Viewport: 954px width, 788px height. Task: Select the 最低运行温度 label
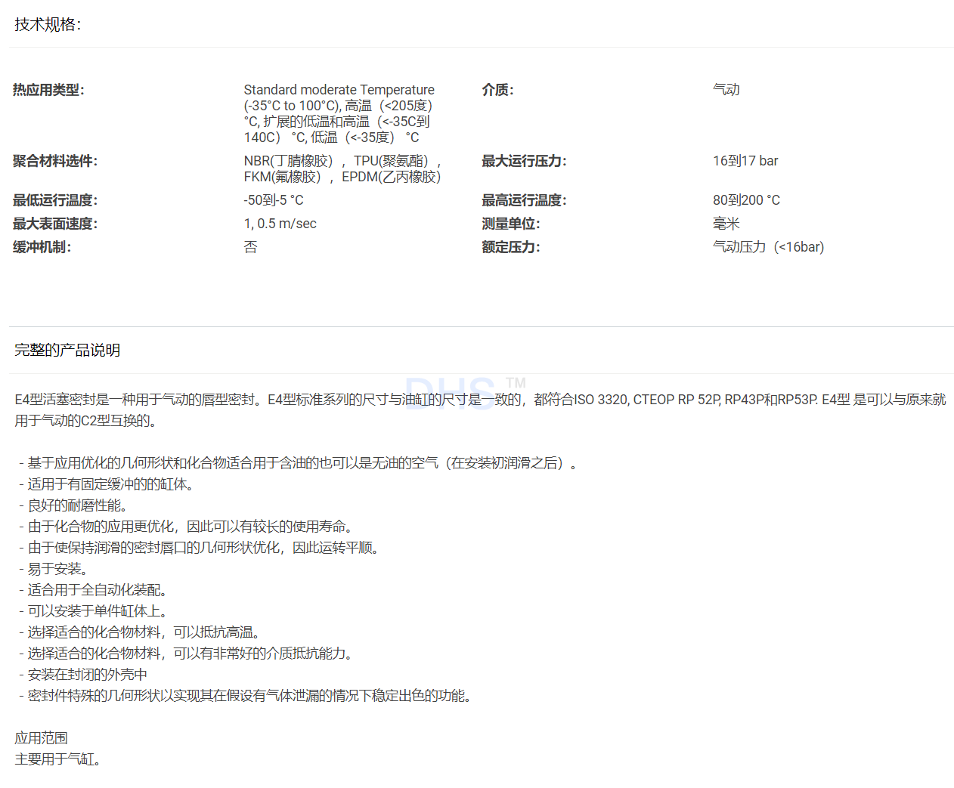pyautogui.click(x=55, y=200)
